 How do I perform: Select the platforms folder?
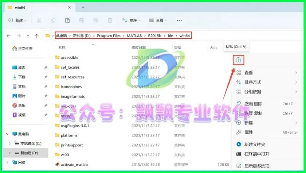tap(66, 135)
